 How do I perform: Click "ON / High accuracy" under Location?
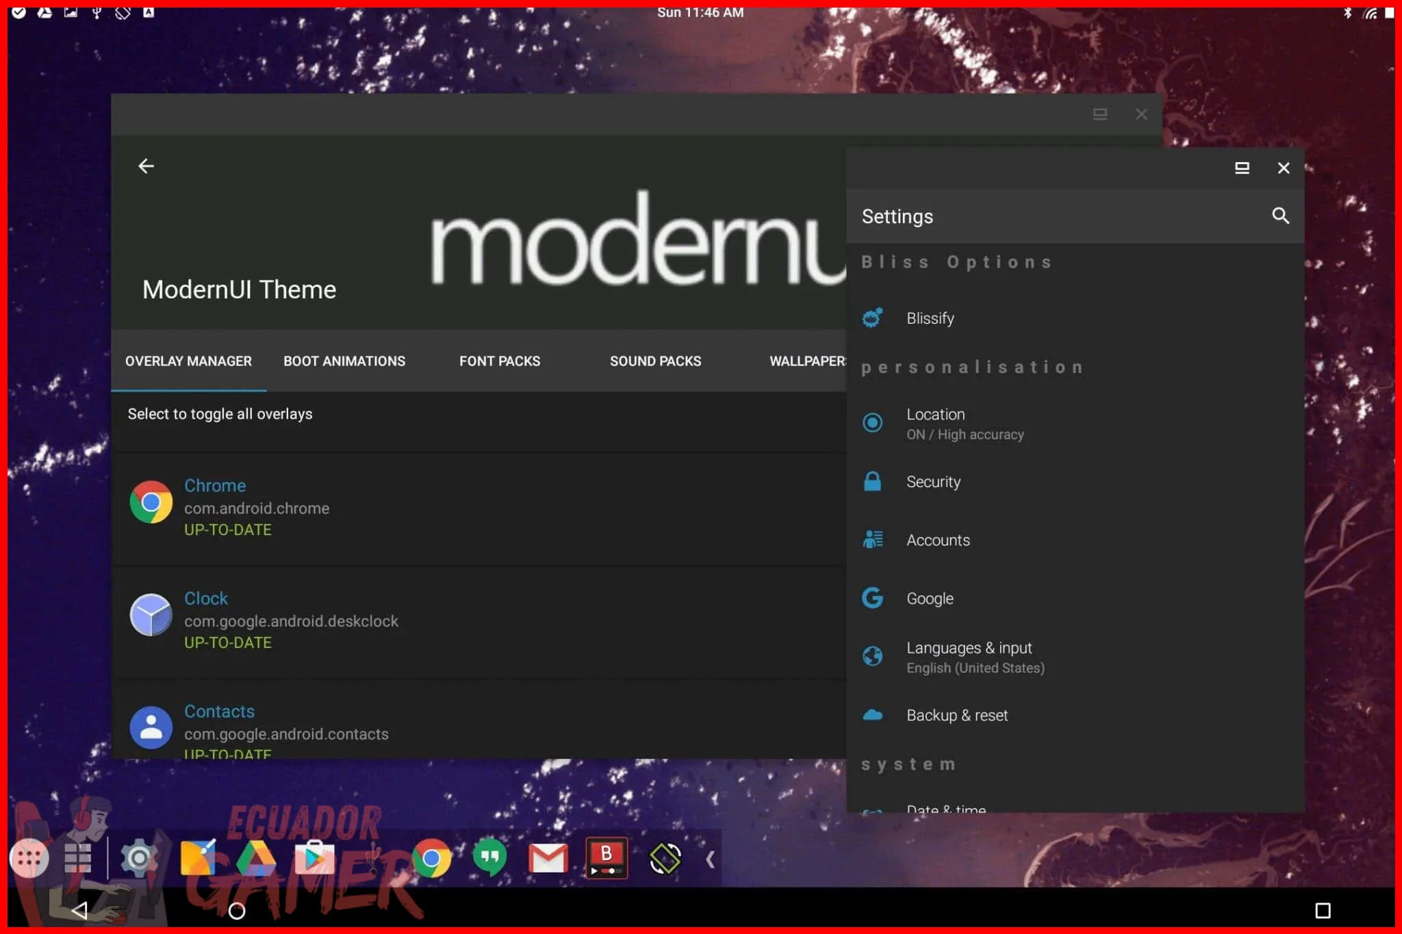(x=965, y=434)
